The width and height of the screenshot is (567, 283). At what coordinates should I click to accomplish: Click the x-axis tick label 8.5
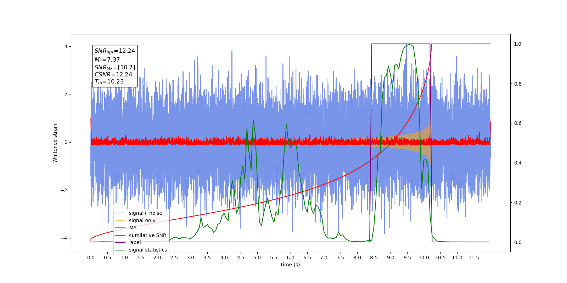pyautogui.click(x=374, y=258)
